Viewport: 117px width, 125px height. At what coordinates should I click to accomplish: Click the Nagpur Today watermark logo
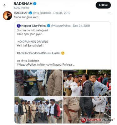point(97,120)
